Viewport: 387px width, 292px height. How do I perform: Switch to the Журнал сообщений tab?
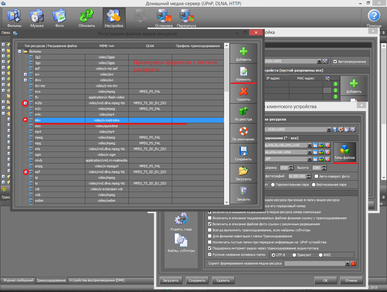click(x=18, y=281)
